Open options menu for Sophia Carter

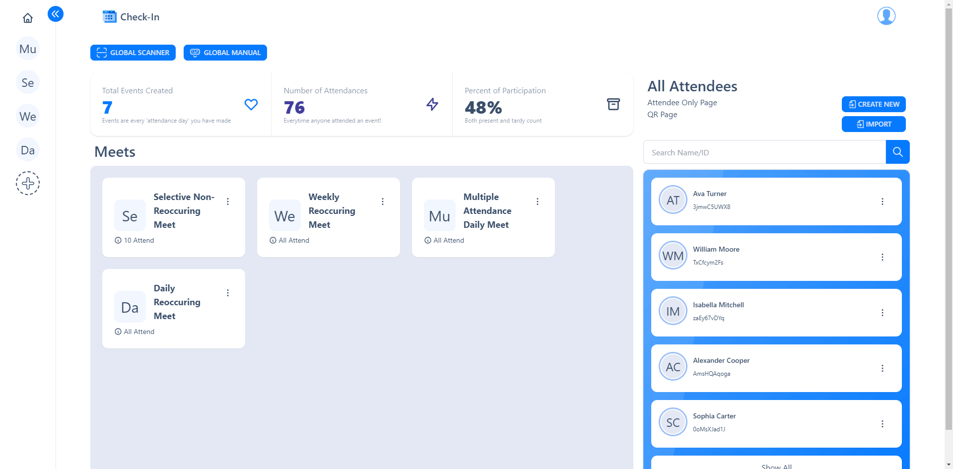tap(883, 424)
